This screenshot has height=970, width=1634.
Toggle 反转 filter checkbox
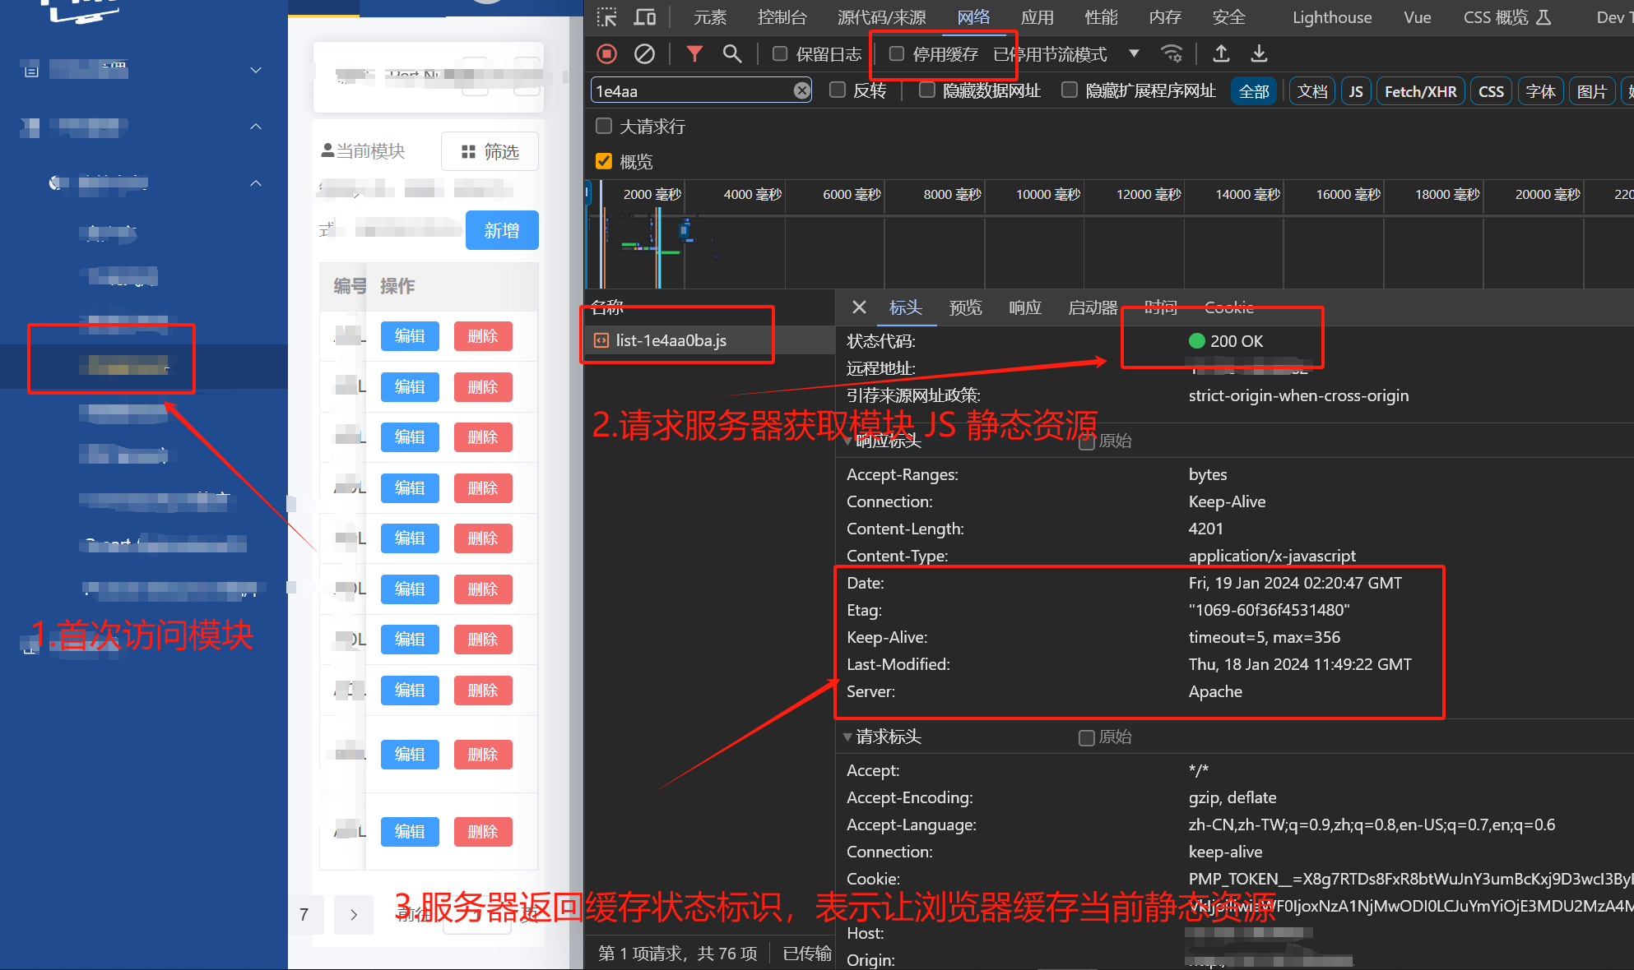click(838, 90)
